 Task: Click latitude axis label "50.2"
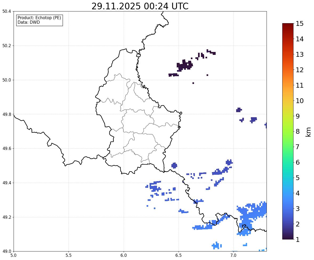click(7, 46)
